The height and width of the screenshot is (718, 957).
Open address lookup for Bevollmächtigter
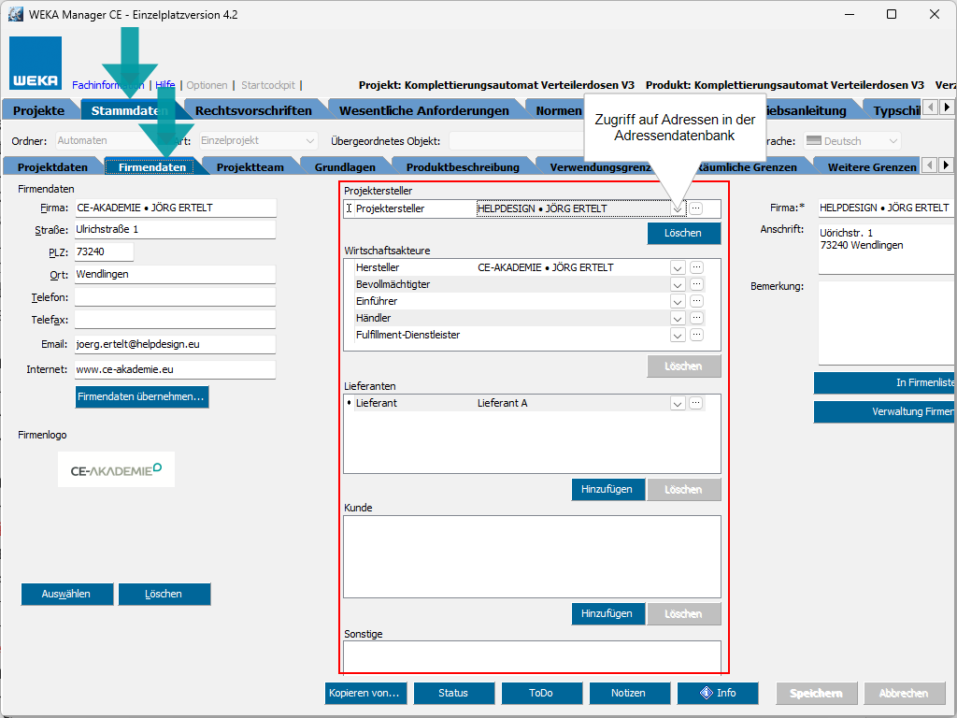(696, 285)
